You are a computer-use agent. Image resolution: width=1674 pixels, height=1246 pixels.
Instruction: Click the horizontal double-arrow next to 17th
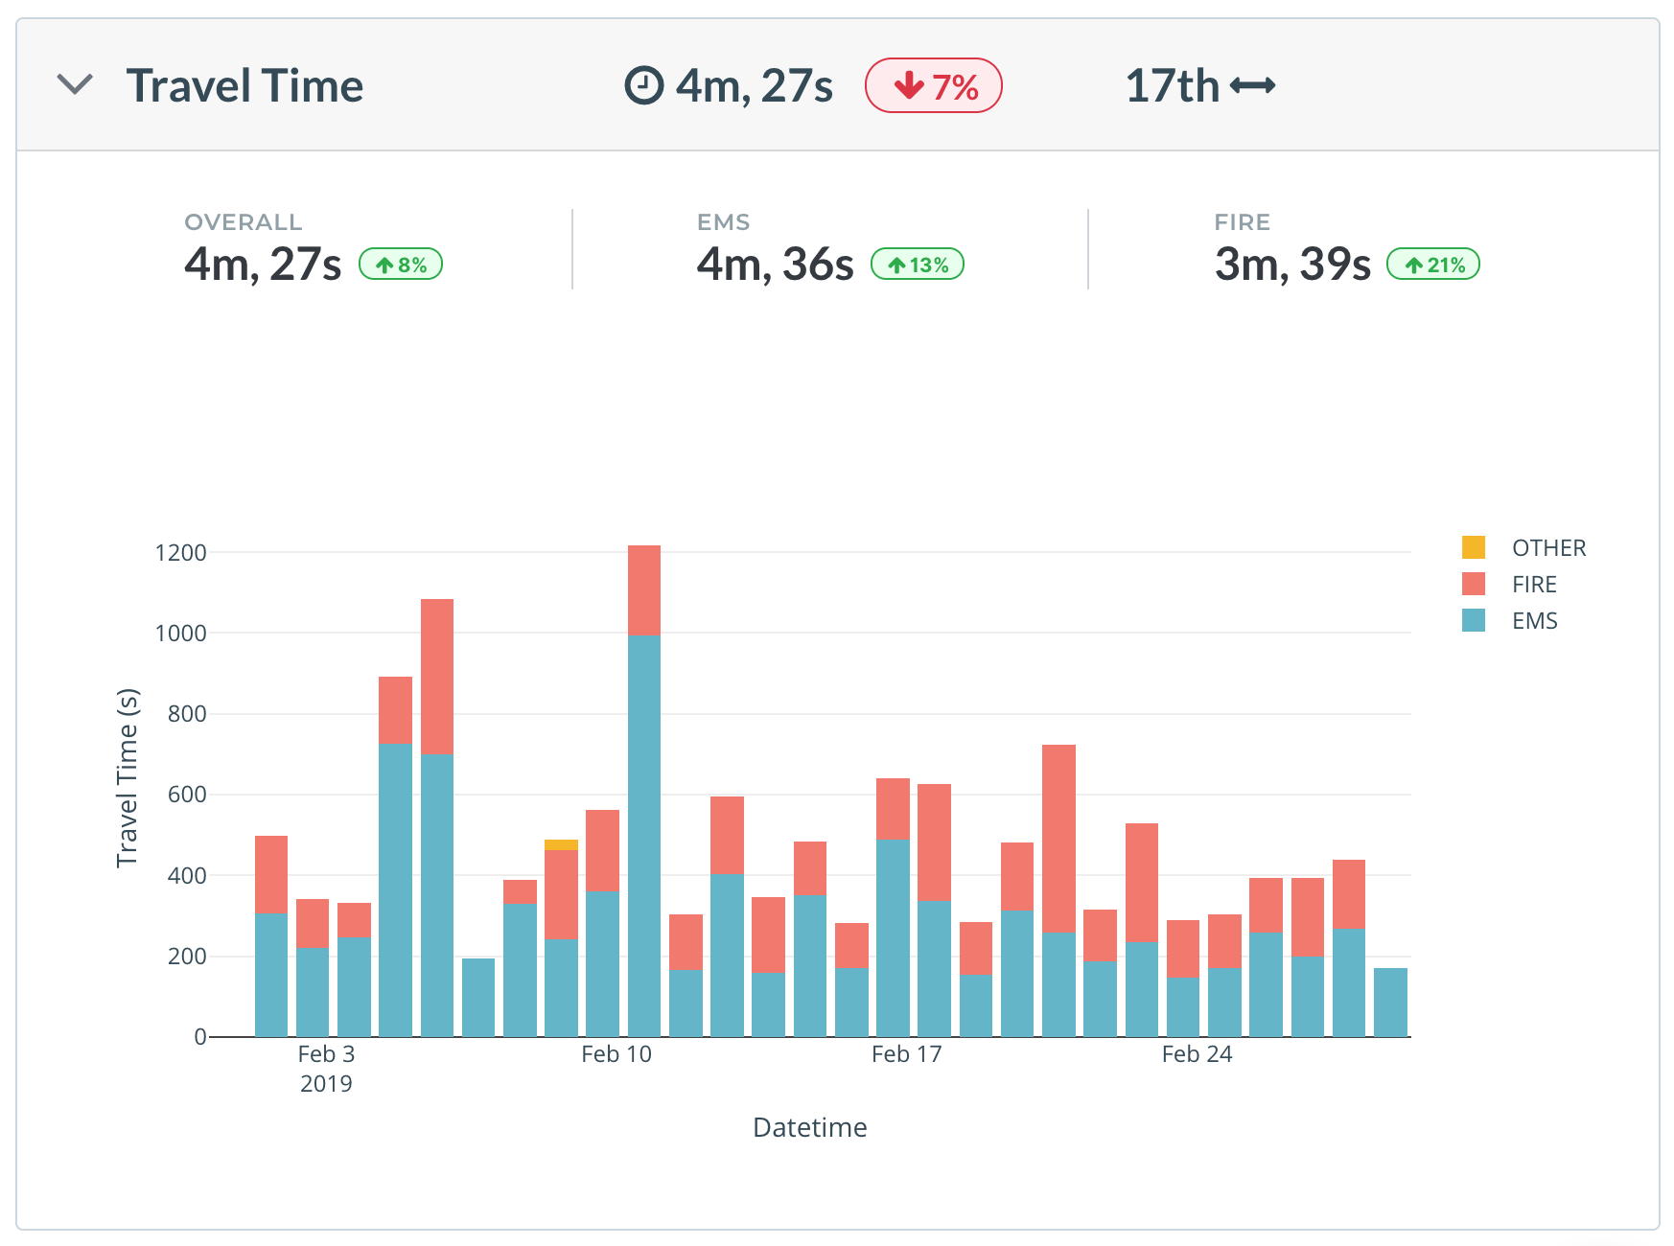tap(1252, 86)
